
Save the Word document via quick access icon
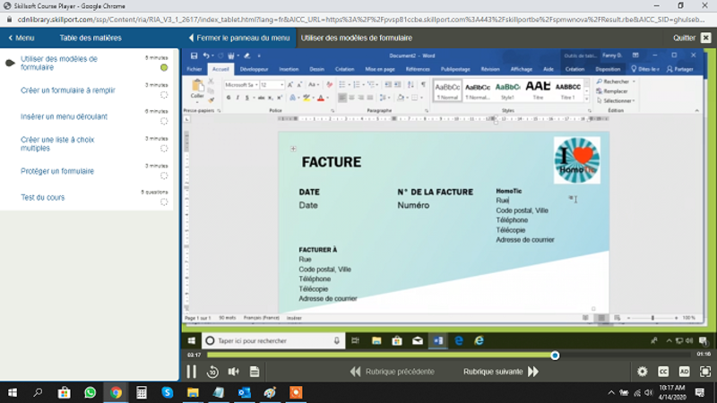(194, 56)
